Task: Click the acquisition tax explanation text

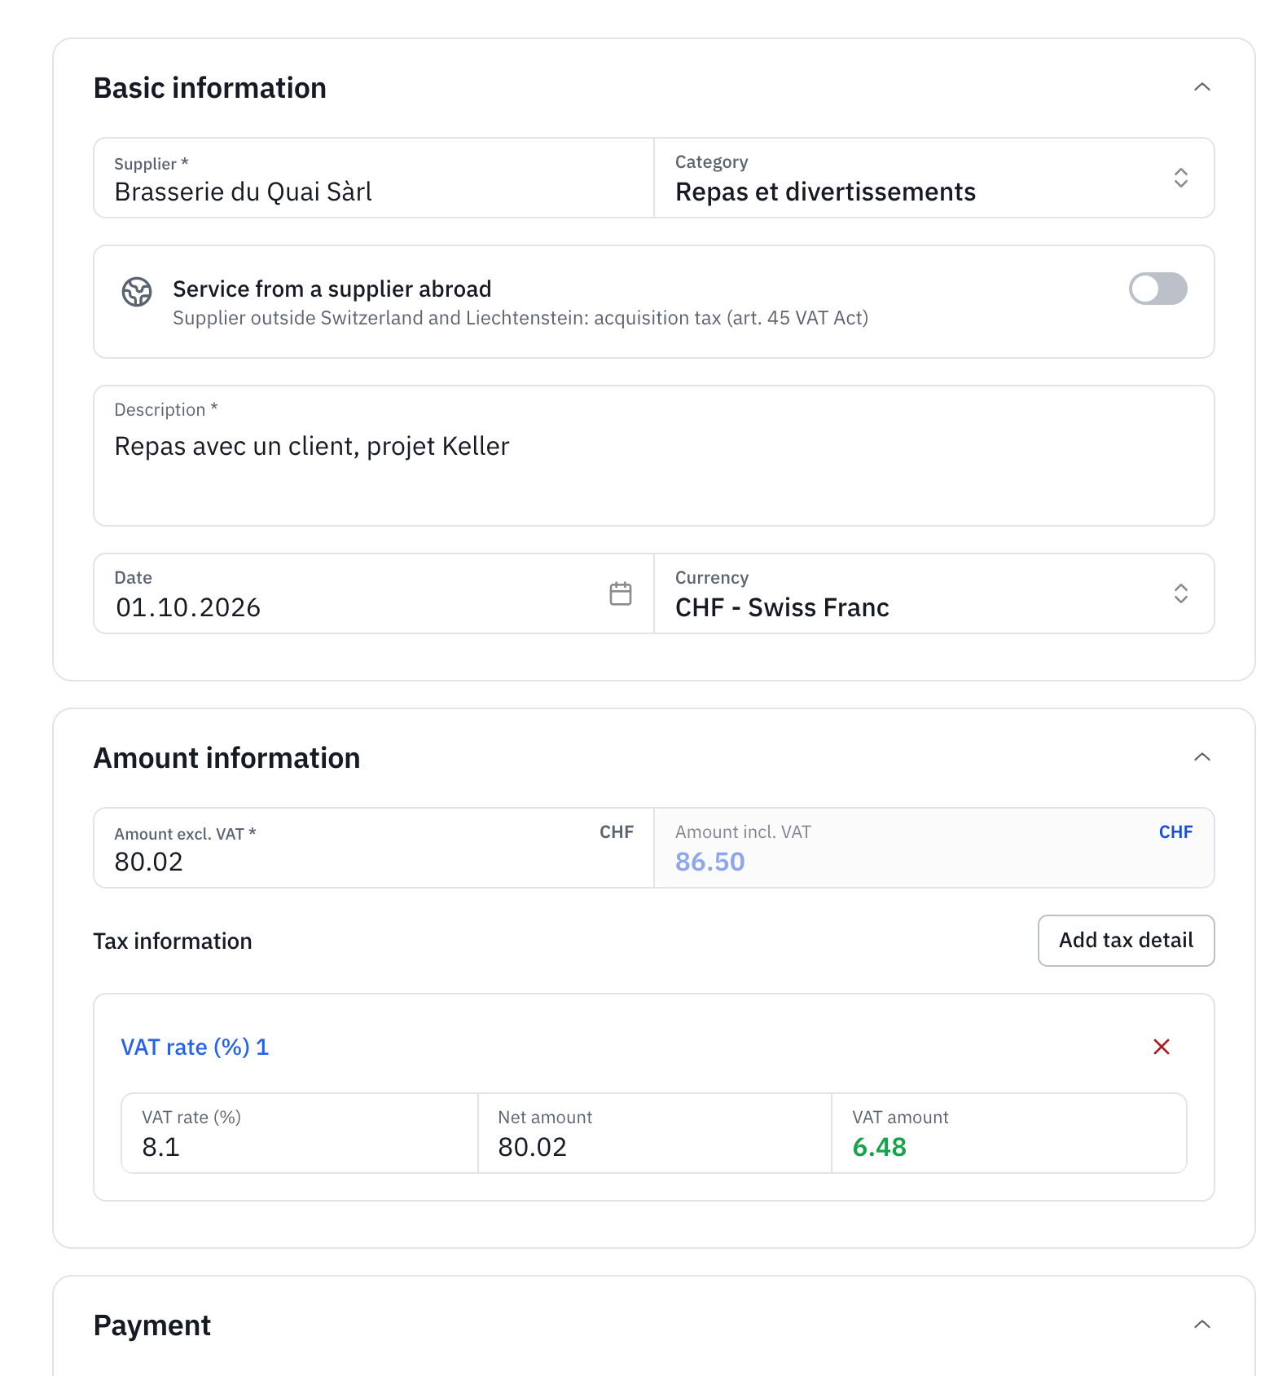Action: (x=521, y=318)
